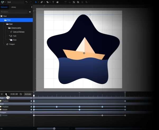Click the Undo arrow icon

(26, 2)
